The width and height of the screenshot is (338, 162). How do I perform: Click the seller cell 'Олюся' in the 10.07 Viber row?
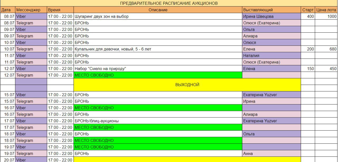(x=271, y=42)
